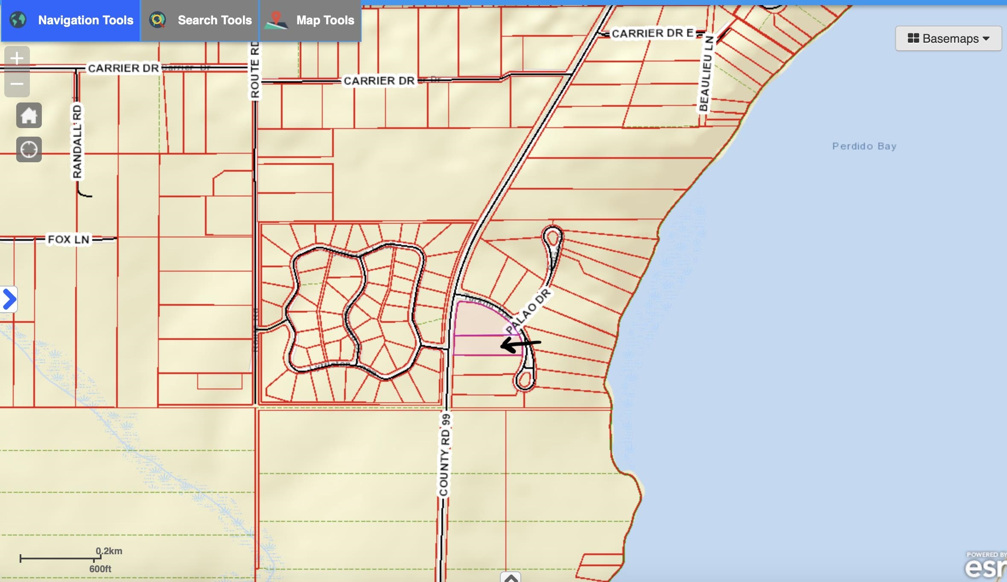Expand the left side panel arrow
This screenshot has height=582, width=1007.
click(9, 299)
